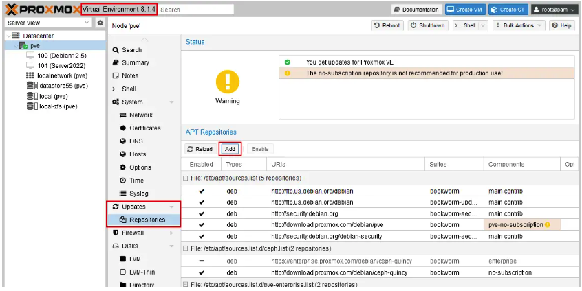Collapse the Disks section arrow
This screenshot has height=291, width=582.
tap(171, 246)
